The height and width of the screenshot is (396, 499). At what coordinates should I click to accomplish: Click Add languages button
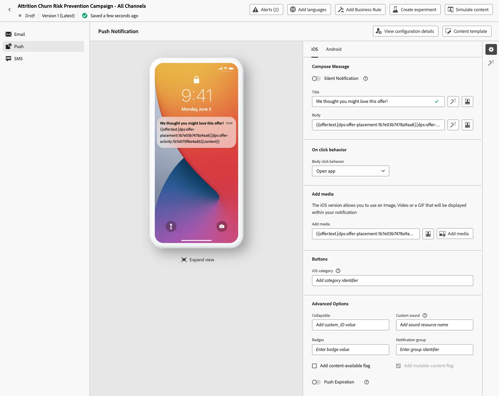click(309, 9)
